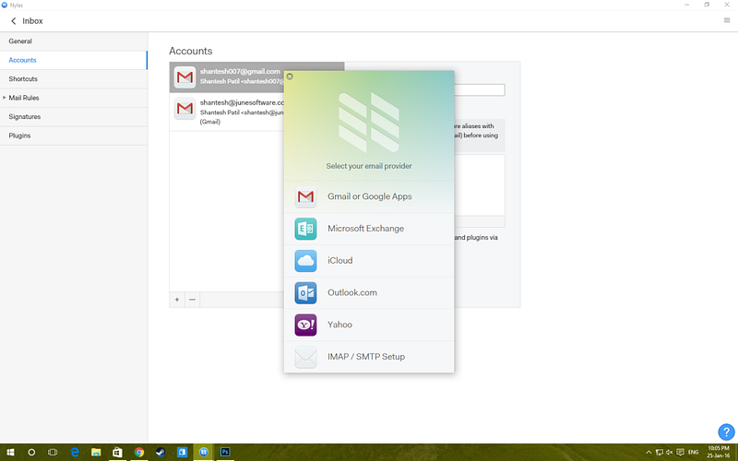Open the hamburger menu in the top bar

(727, 20)
